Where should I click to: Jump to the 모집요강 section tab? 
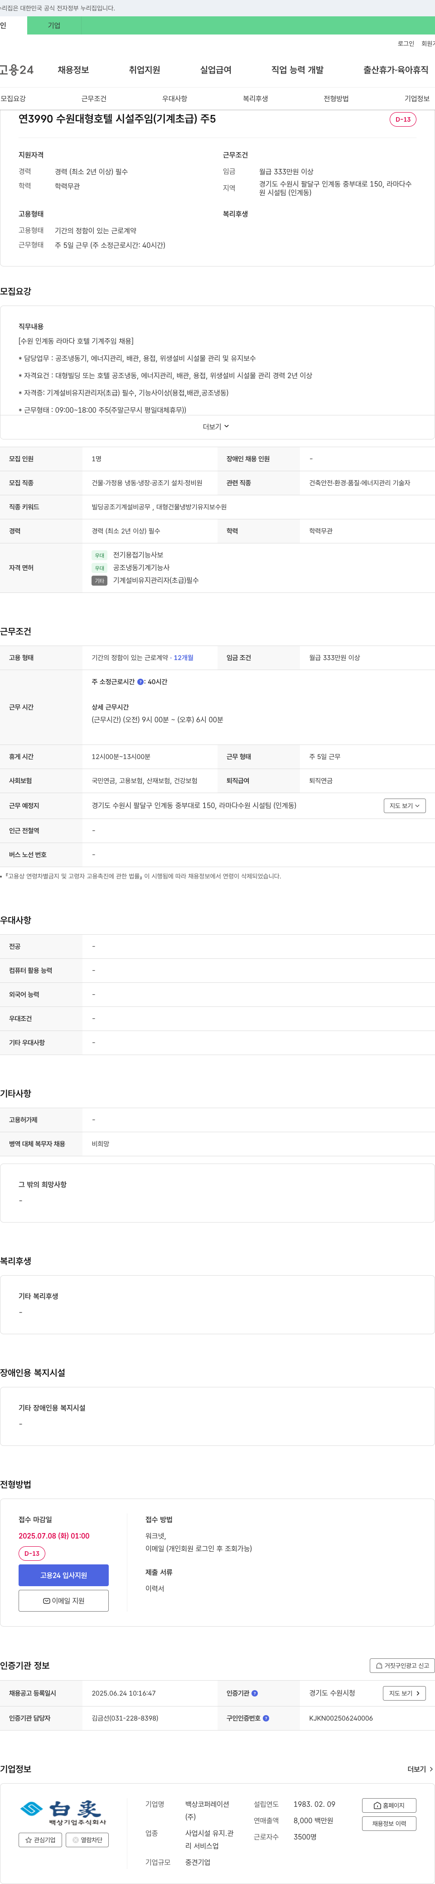pyautogui.click(x=13, y=99)
